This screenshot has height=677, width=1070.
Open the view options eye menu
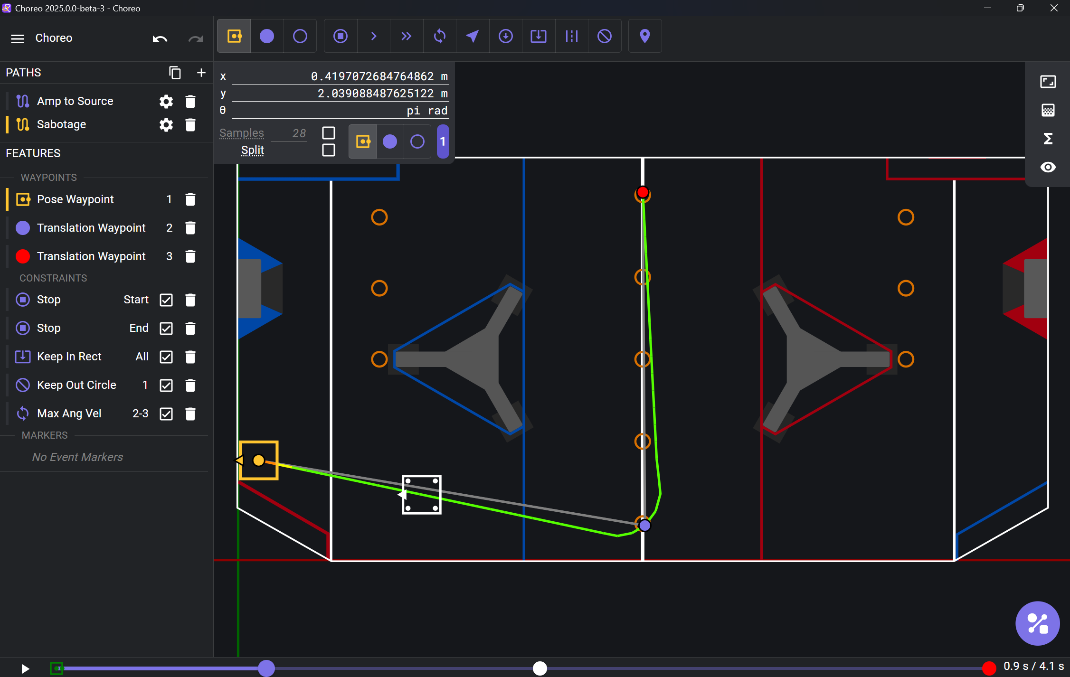[1048, 167]
